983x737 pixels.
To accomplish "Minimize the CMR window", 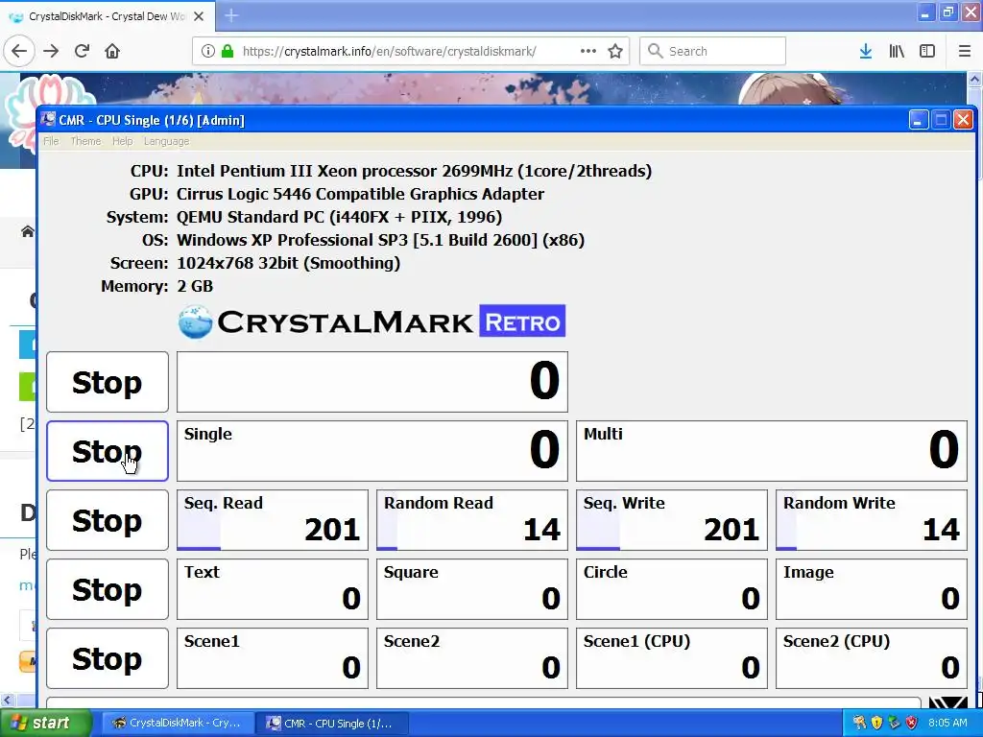I will (919, 120).
